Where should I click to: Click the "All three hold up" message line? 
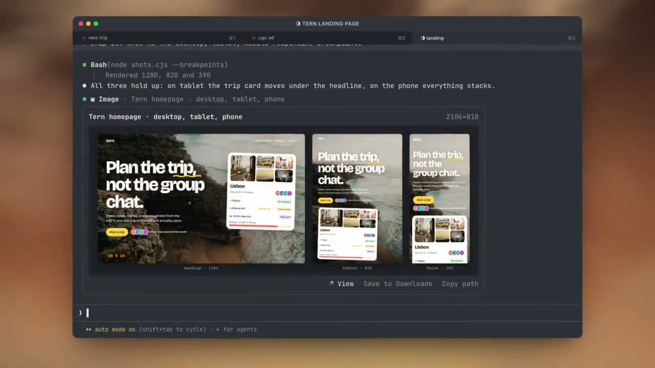293,86
